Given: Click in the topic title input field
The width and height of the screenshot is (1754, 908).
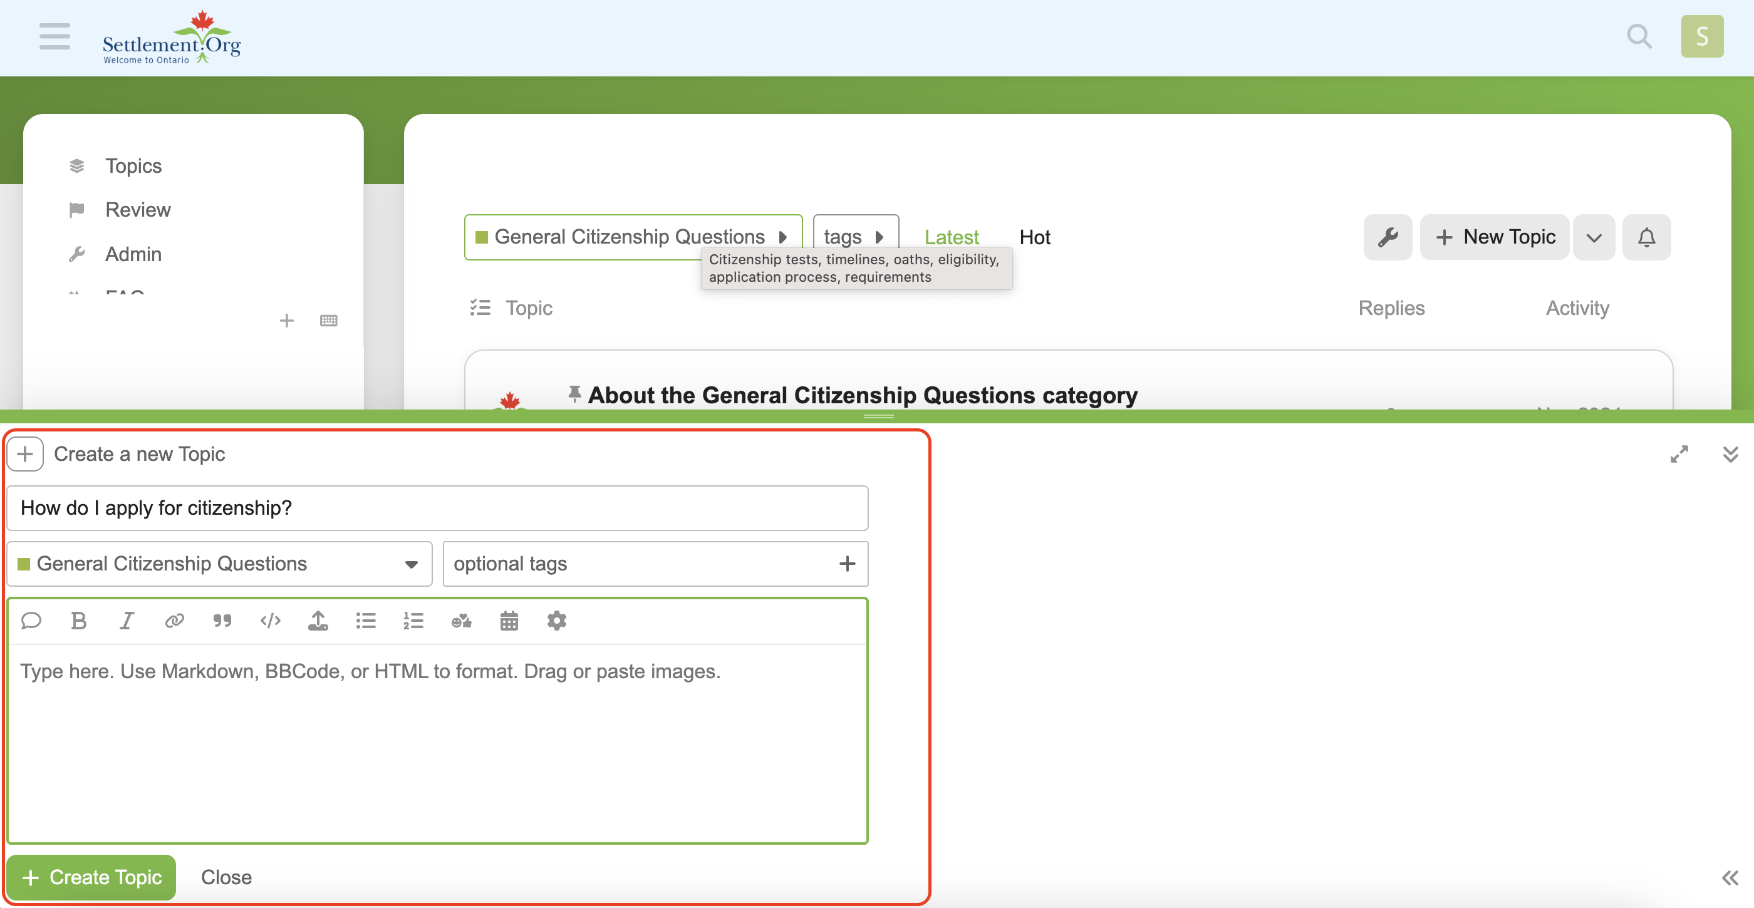Looking at the screenshot, I should point(437,508).
